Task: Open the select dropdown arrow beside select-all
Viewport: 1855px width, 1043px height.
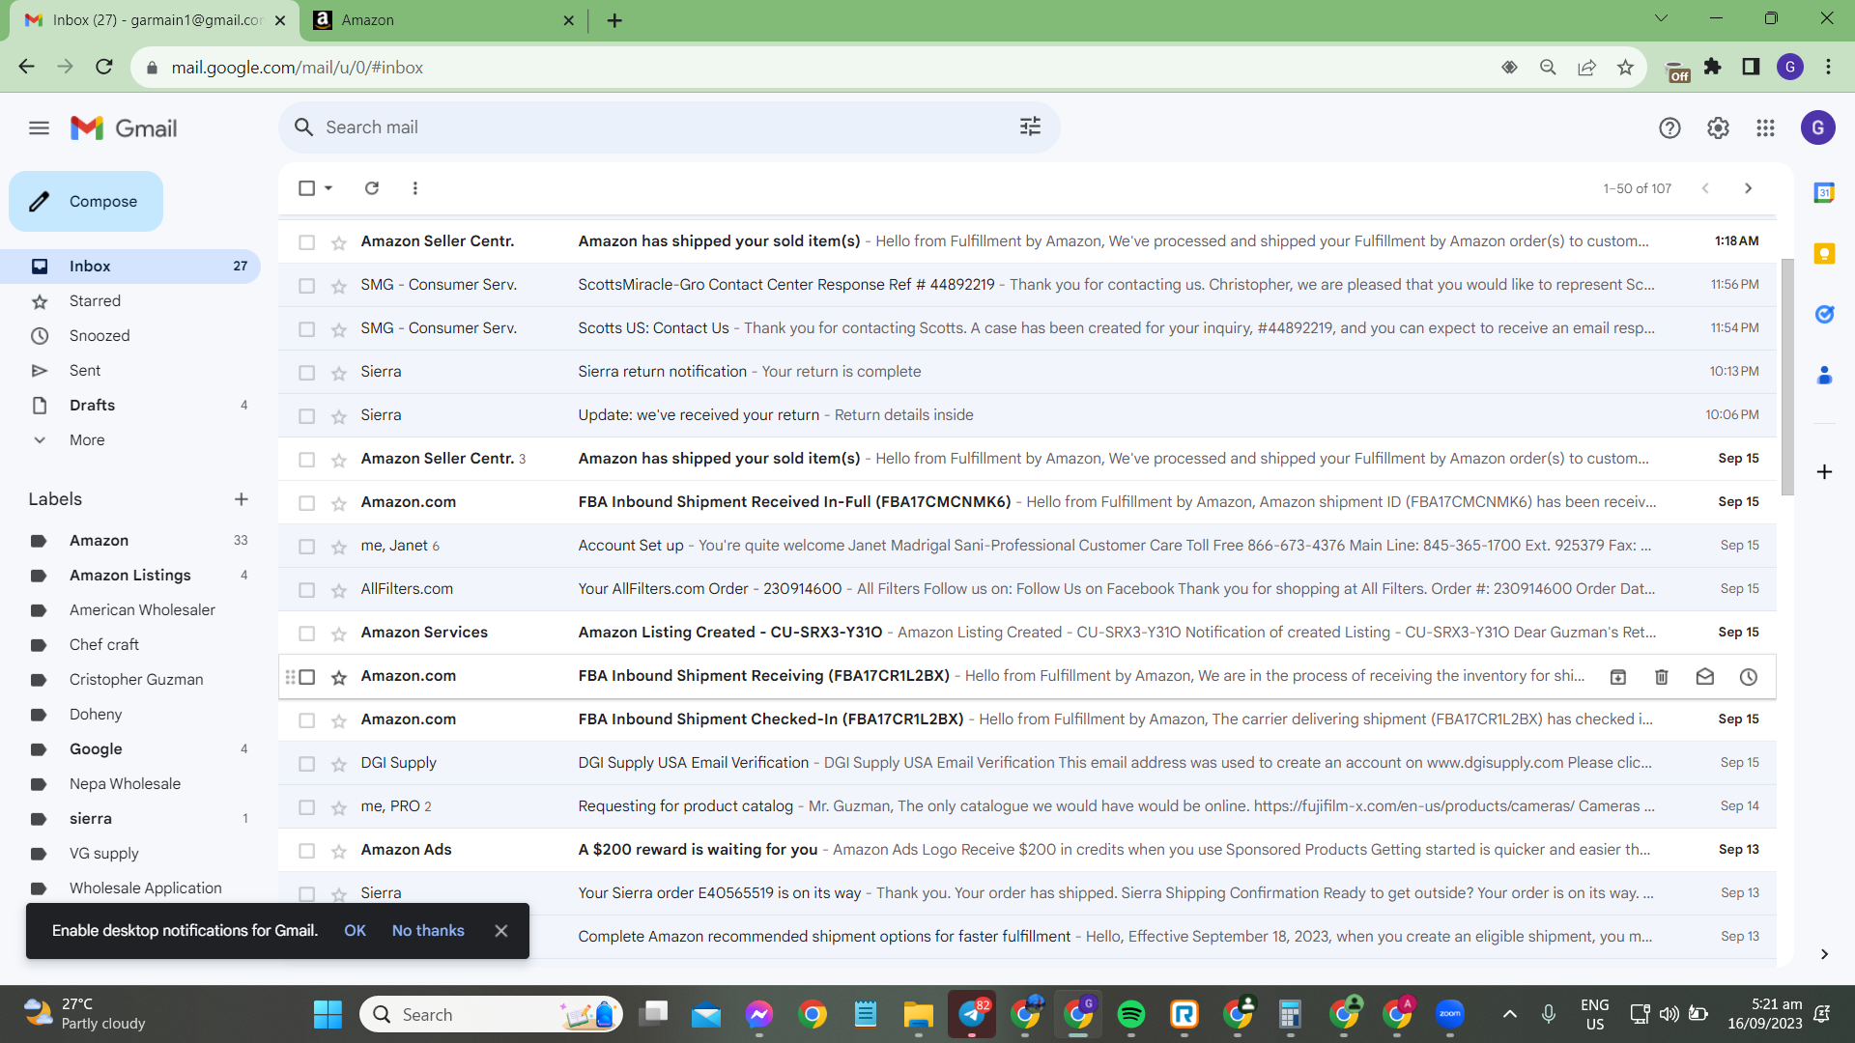Action: coord(328,188)
